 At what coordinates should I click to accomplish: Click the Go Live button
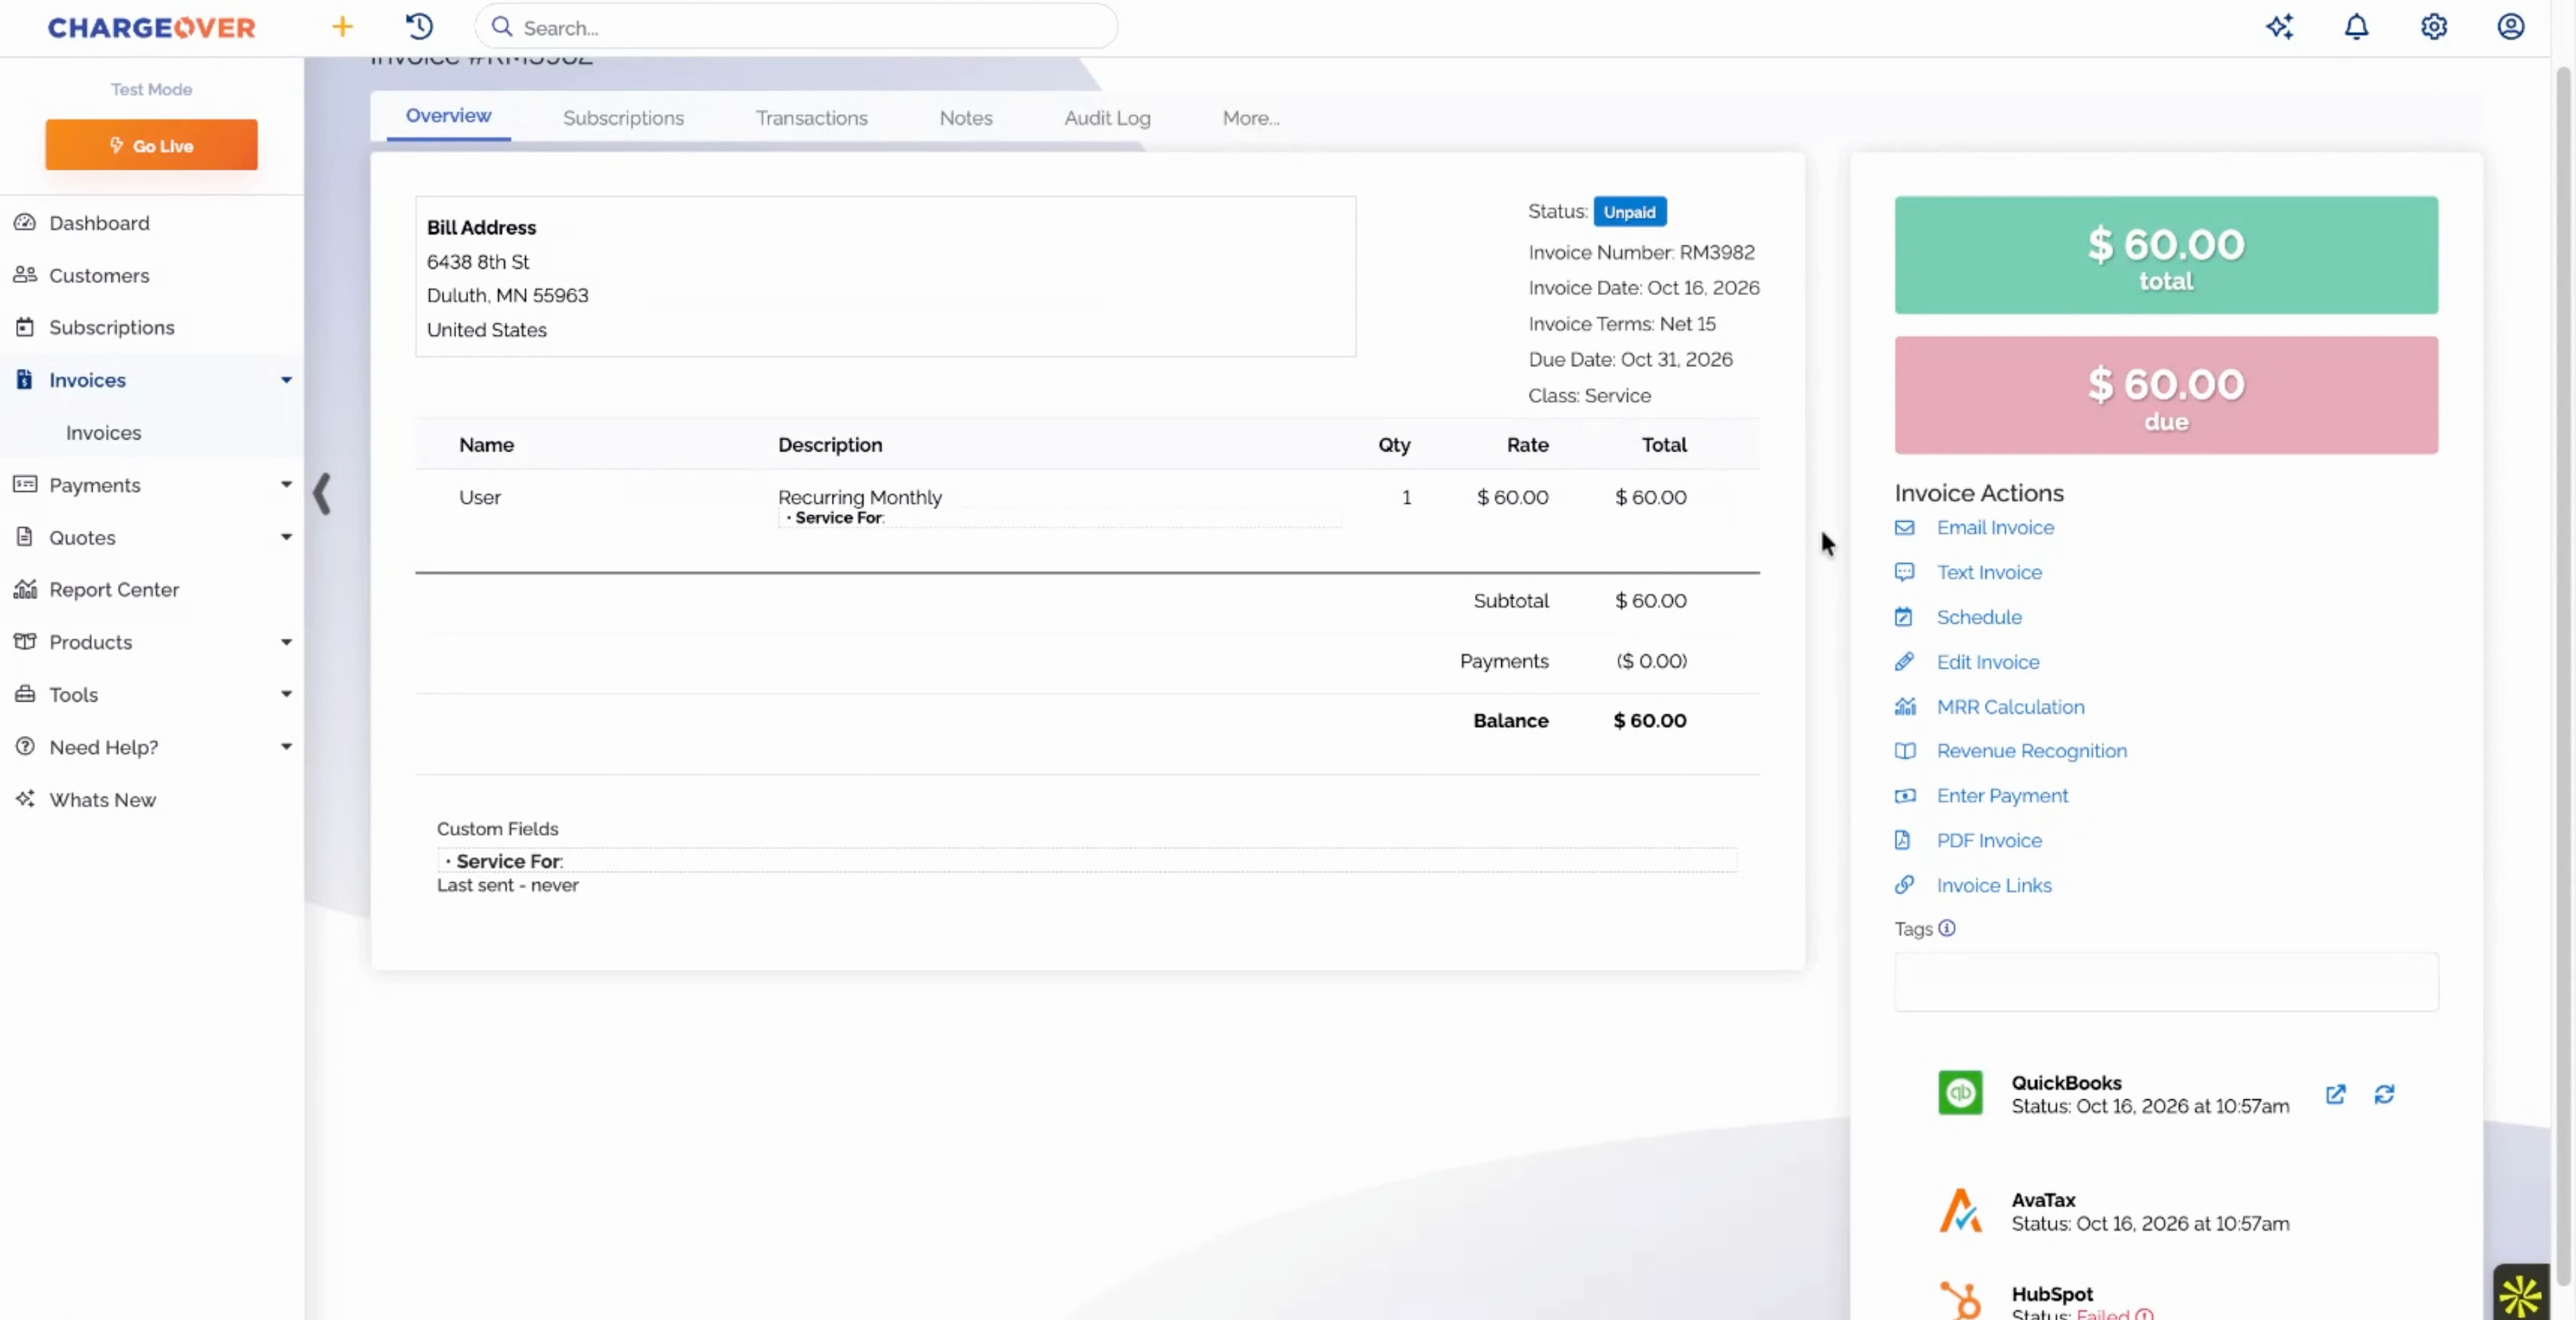point(151,145)
